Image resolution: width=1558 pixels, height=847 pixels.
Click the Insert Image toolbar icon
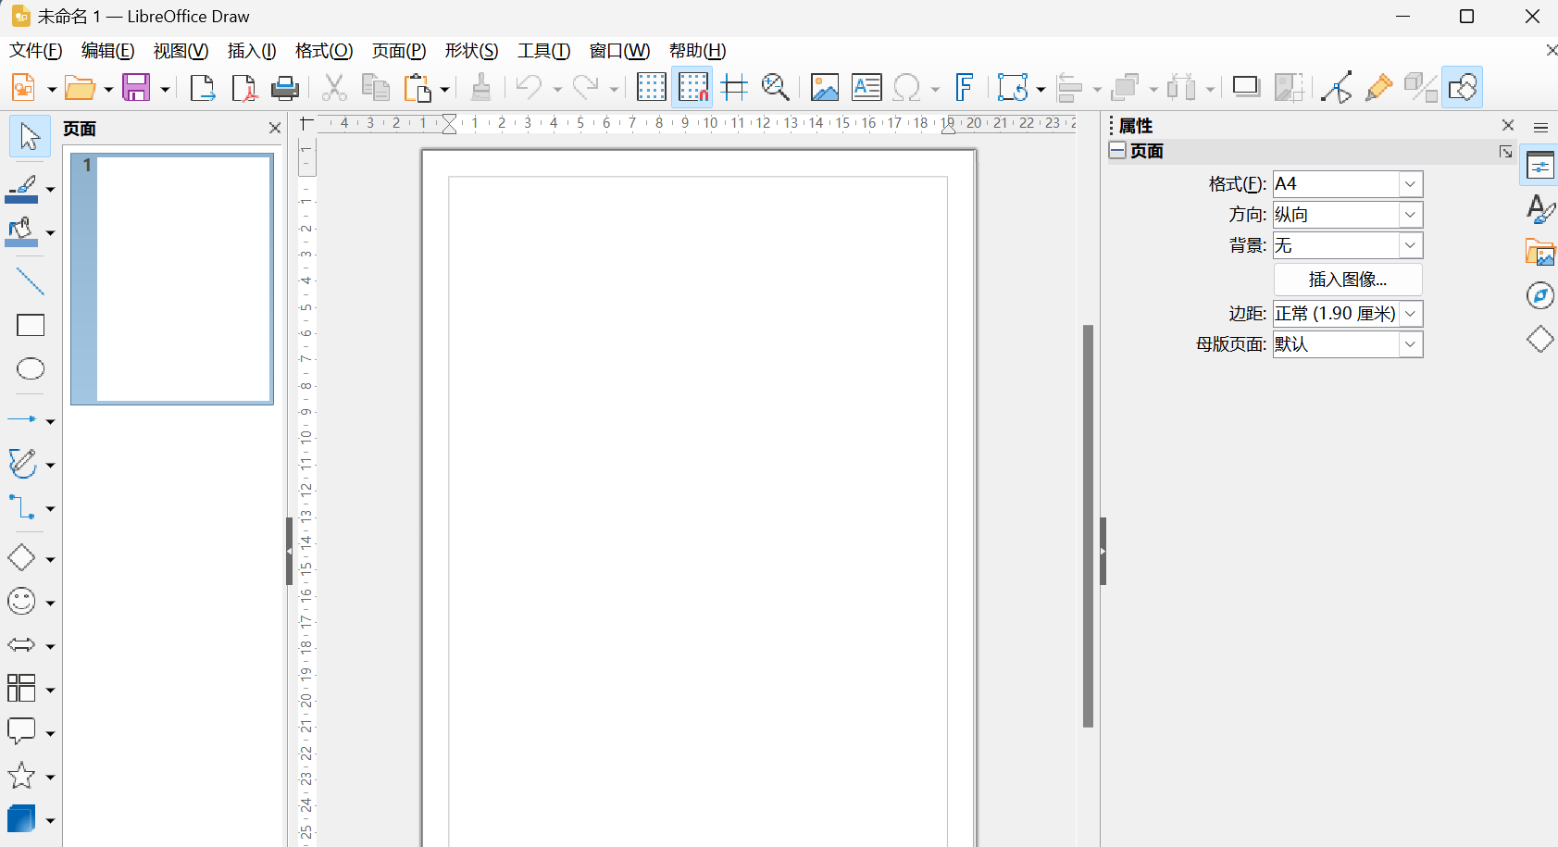pos(824,88)
